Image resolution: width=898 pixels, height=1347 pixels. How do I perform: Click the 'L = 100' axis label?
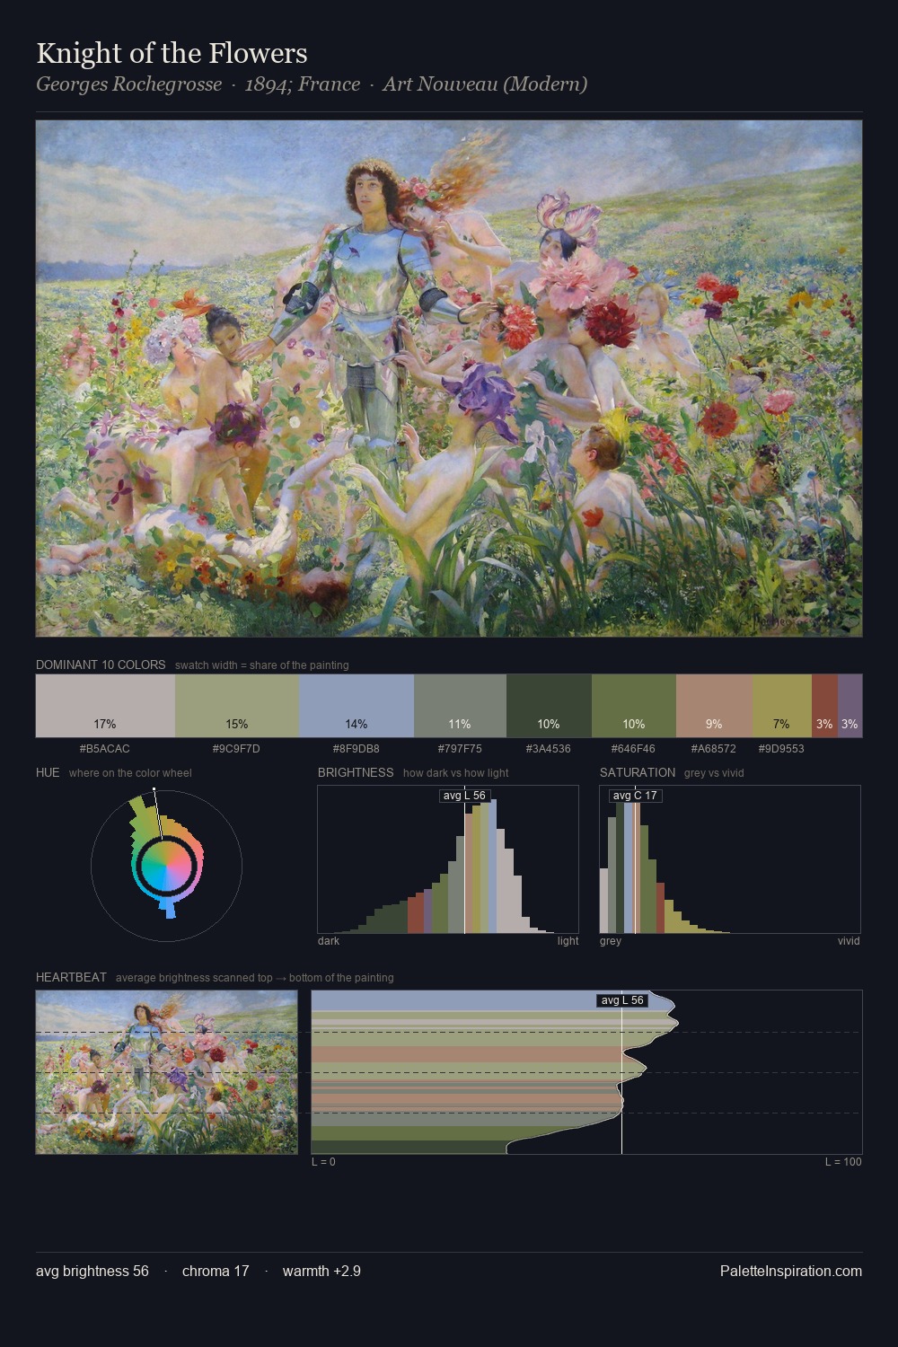pos(843,1162)
